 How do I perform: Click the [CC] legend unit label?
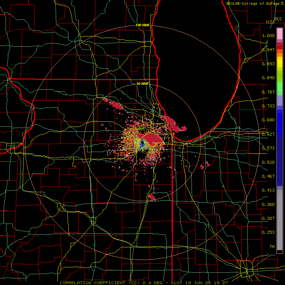click(x=270, y=22)
